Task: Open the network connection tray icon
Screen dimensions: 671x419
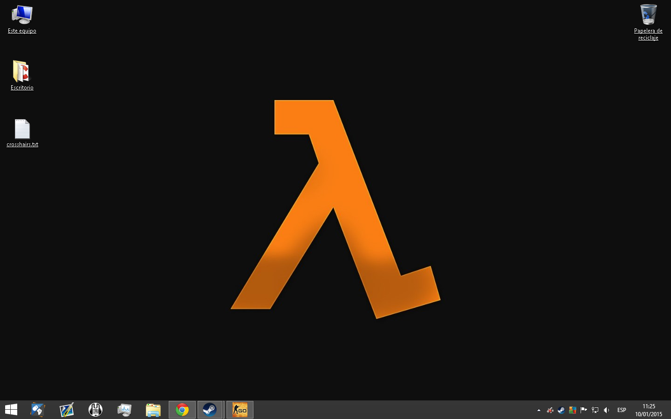Action: coord(595,410)
